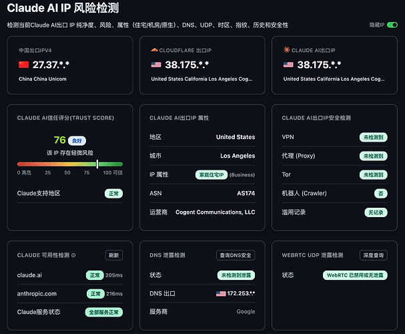Click the US flag in Cloudflare 出口IP card
The image size is (405, 334).
tap(156, 65)
